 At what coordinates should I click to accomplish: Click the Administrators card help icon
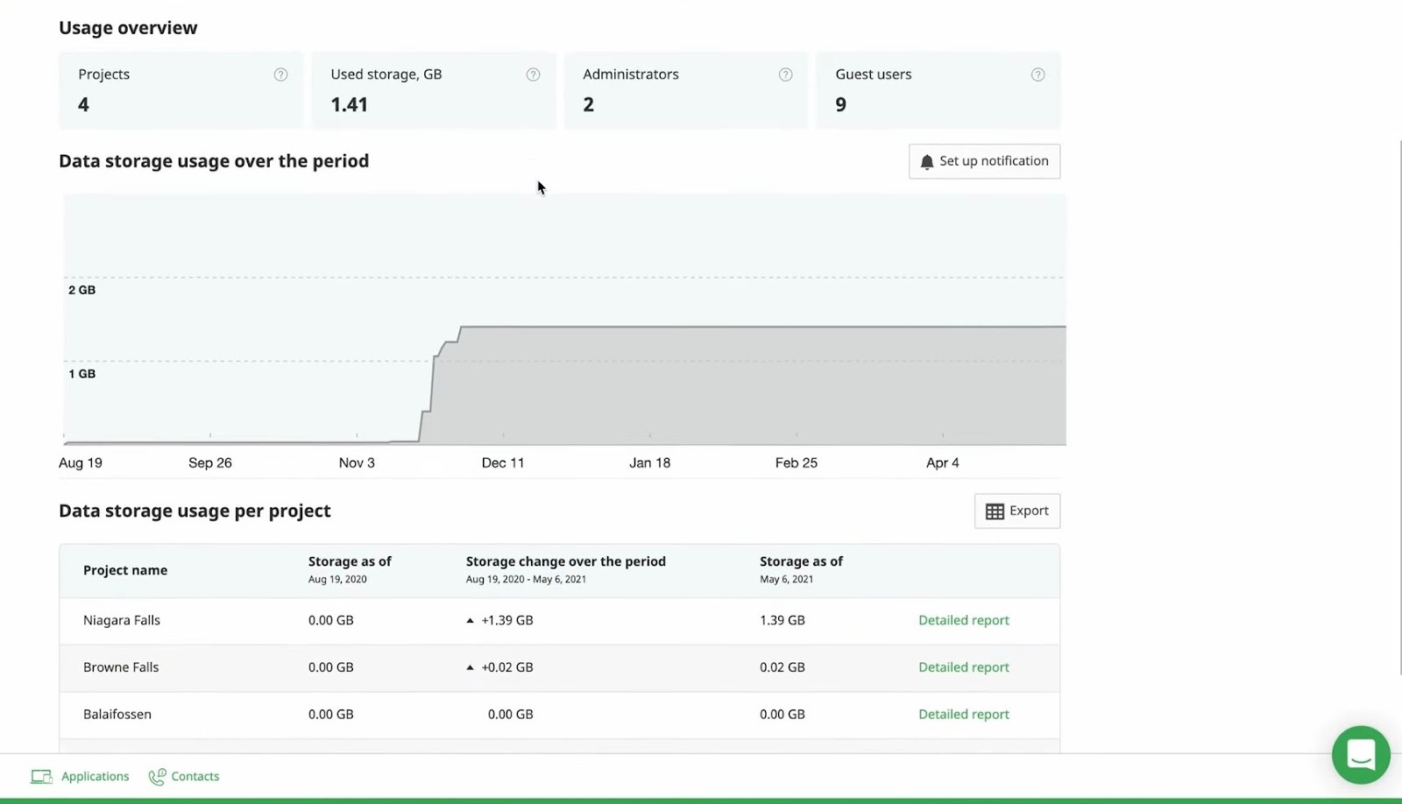[785, 75]
